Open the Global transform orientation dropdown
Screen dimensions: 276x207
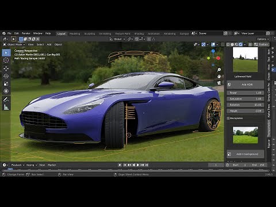point(117,39)
